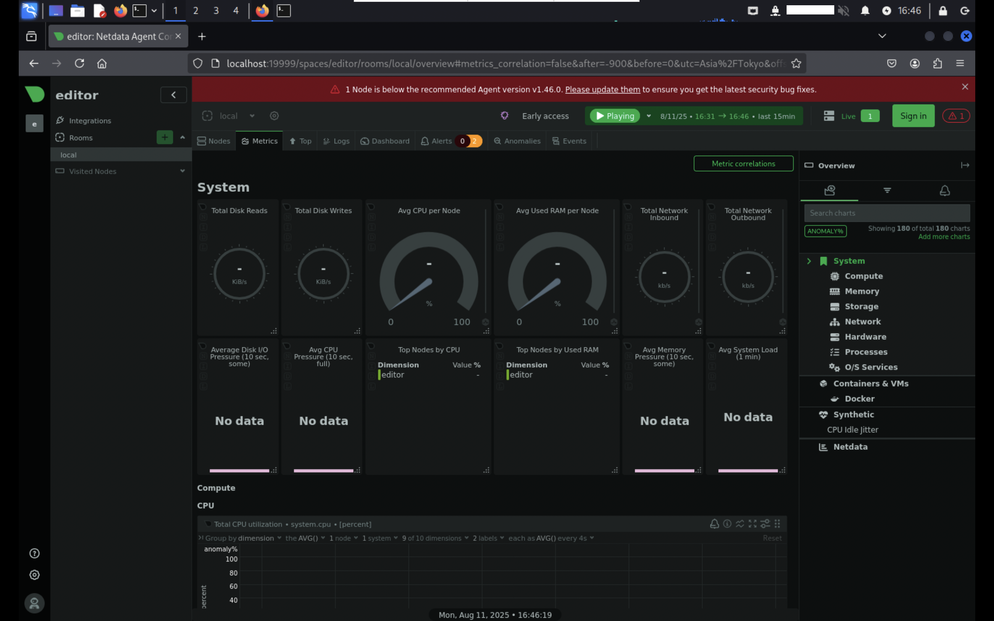Click the green add room plus button
The image size is (994, 621).
165,137
